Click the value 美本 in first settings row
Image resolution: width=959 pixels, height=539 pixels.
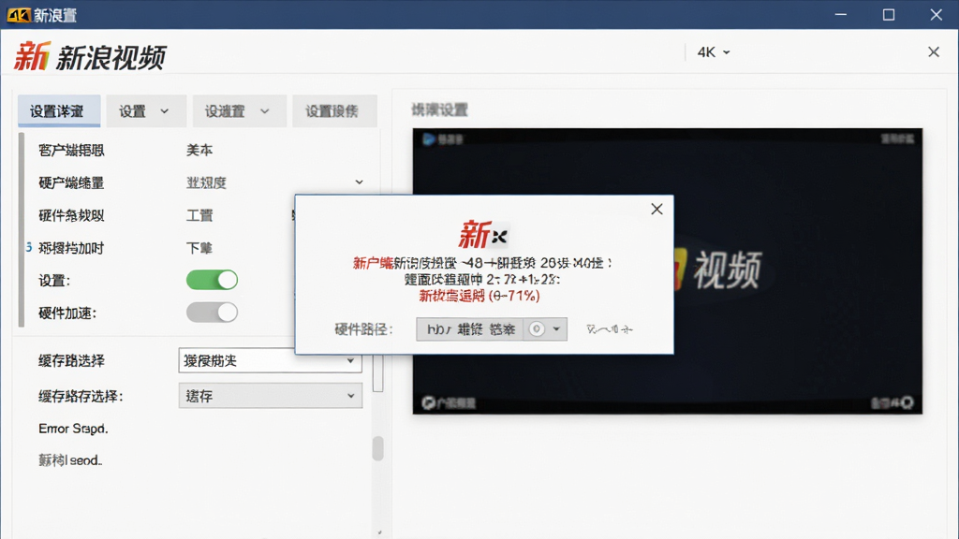(x=199, y=150)
